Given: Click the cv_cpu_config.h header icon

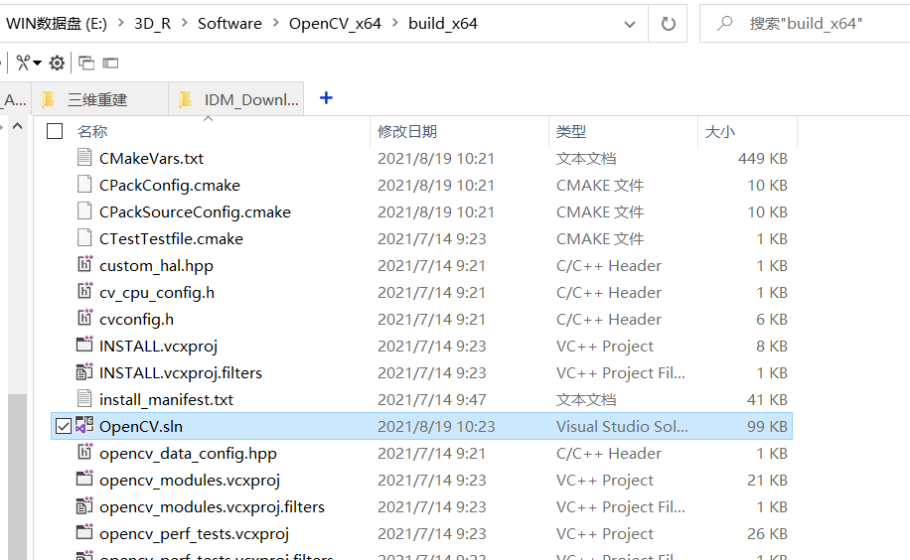Looking at the screenshot, I should 84,291.
